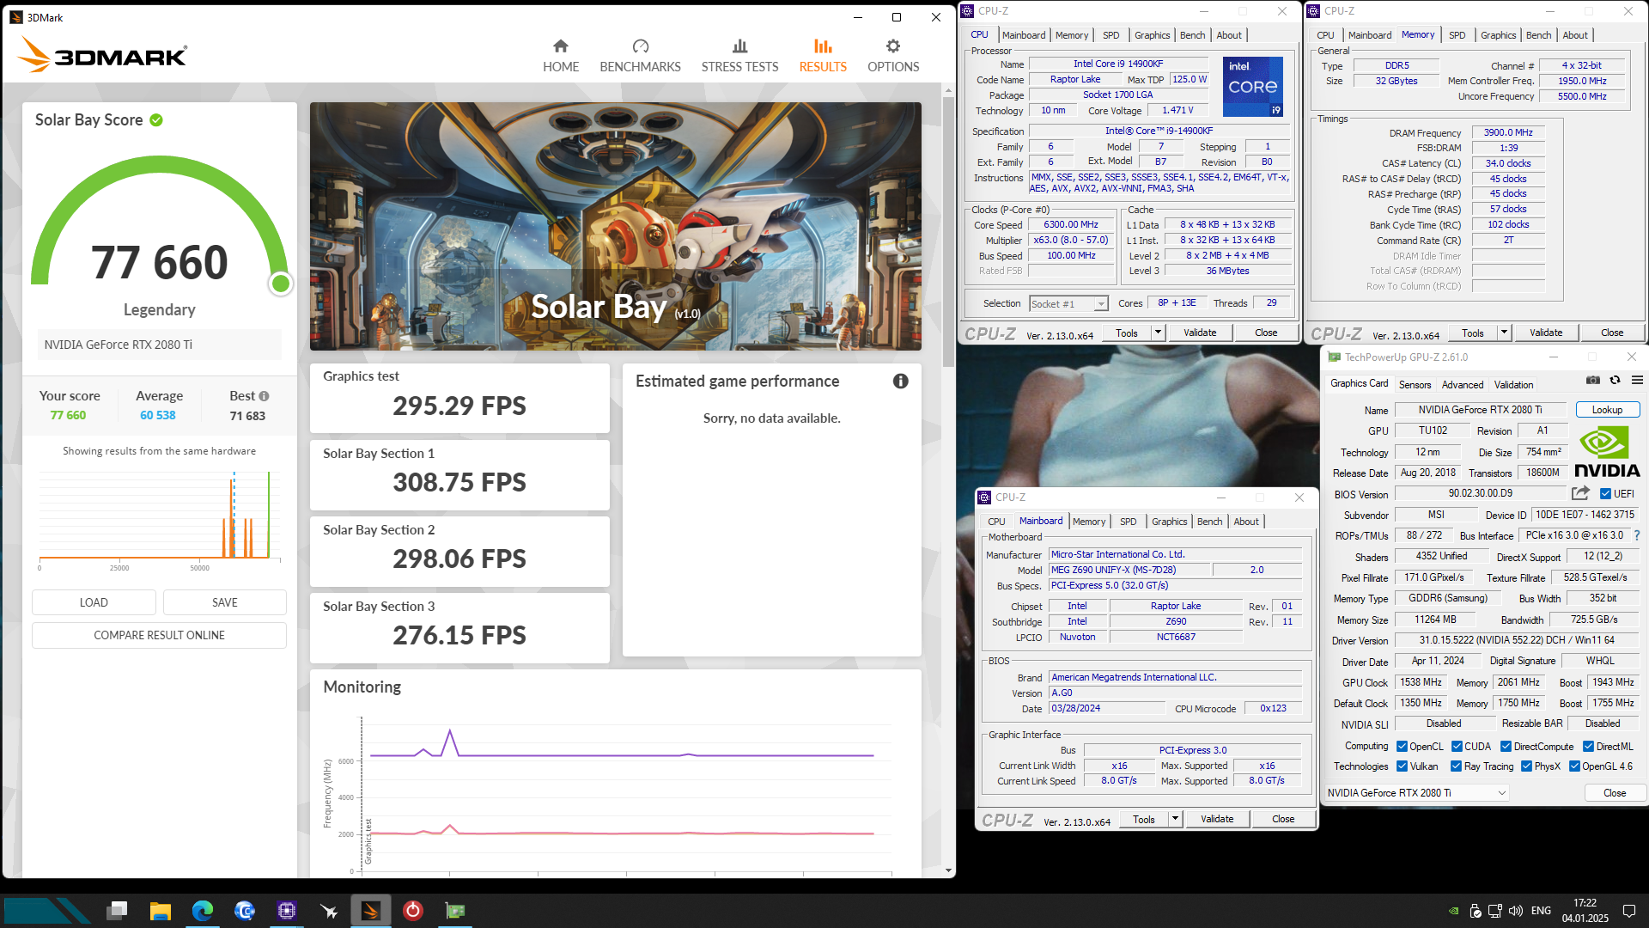Toggle DirectML checkbox in GPU-Z
Viewport: 1649px width, 928px height.
pyautogui.click(x=1588, y=747)
